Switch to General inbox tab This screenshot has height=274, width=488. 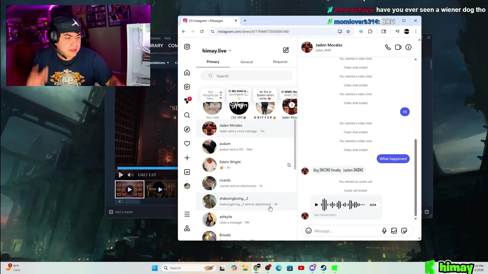point(247,62)
